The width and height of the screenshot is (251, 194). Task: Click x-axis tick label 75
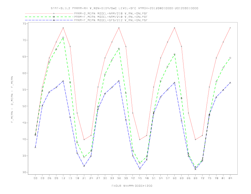(x=209, y=178)
